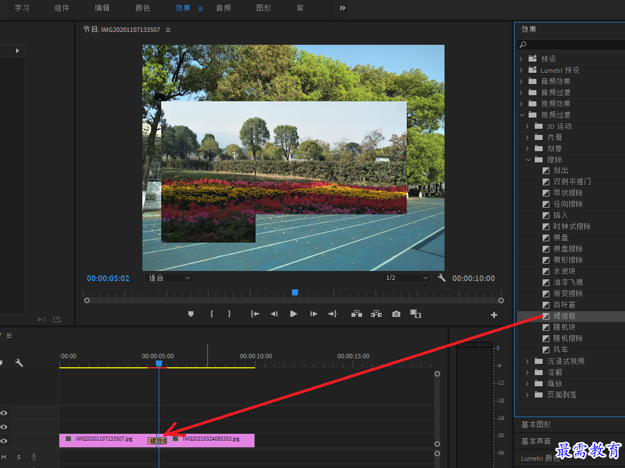Expand the 3D 运动 folder

click(527, 126)
